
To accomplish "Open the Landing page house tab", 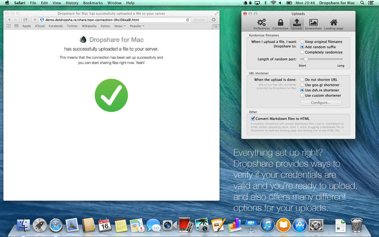I will 334,24.
